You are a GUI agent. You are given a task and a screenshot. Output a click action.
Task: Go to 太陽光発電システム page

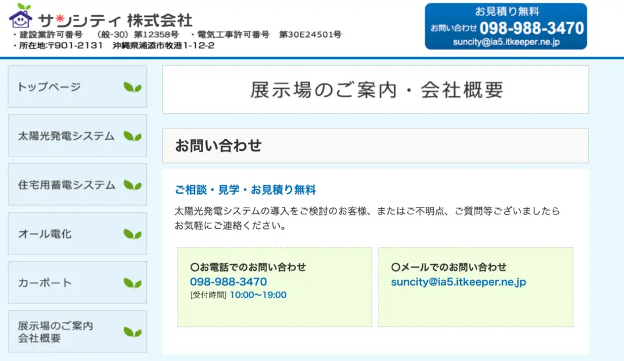coord(66,136)
